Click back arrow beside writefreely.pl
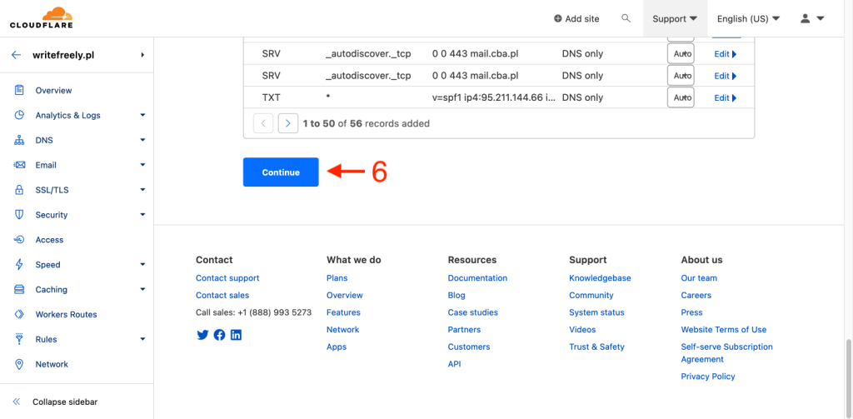 click(x=16, y=55)
